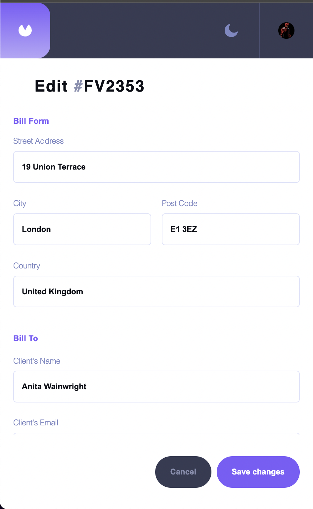Focus the Country field showing United Kingdom
This screenshot has height=509, width=313.
[156, 291]
